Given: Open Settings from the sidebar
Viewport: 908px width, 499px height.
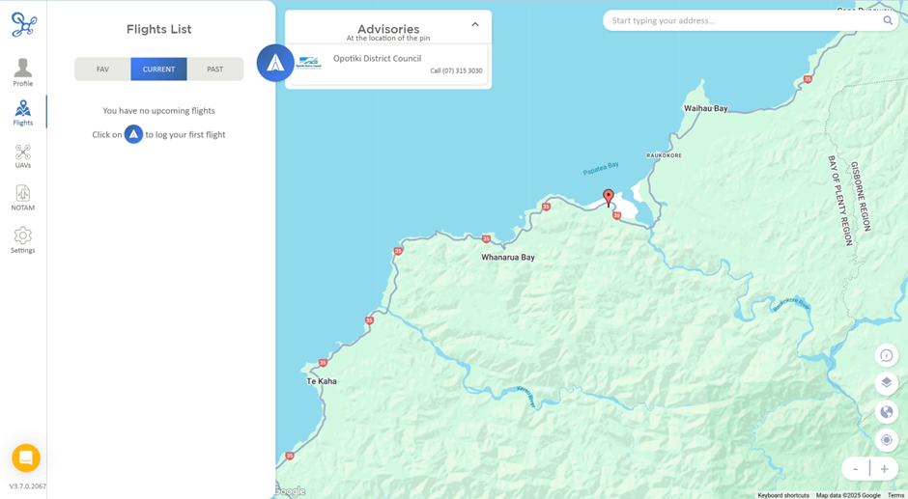Looking at the screenshot, I should click(x=22, y=240).
